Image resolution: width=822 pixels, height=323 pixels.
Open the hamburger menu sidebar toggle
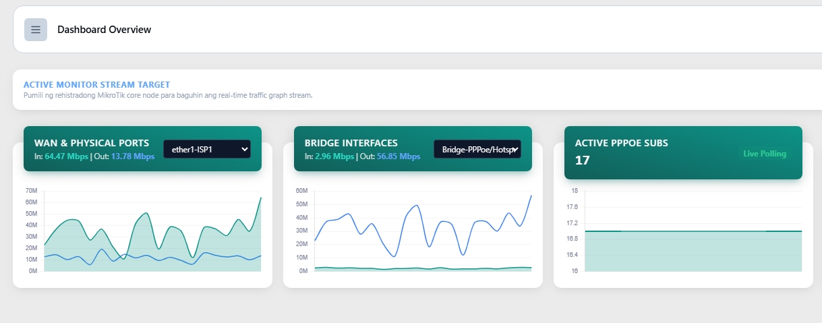pyautogui.click(x=36, y=30)
